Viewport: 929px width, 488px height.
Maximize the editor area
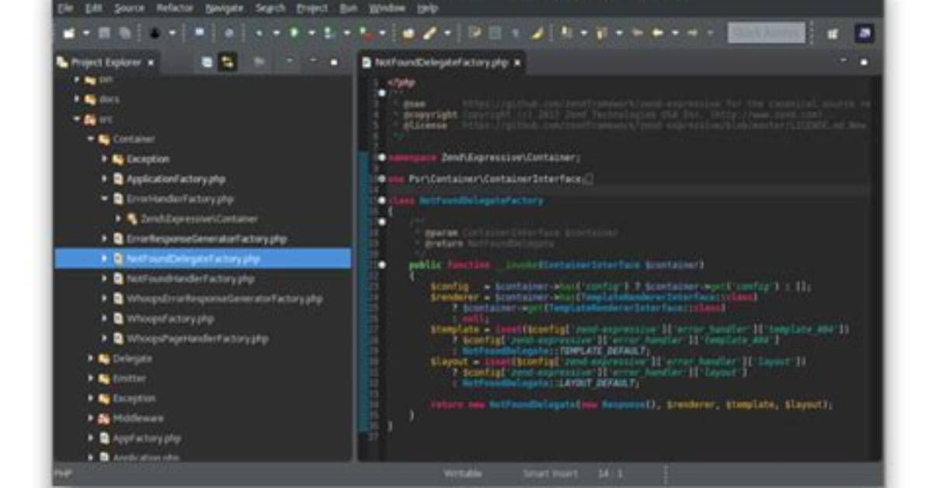[864, 61]
